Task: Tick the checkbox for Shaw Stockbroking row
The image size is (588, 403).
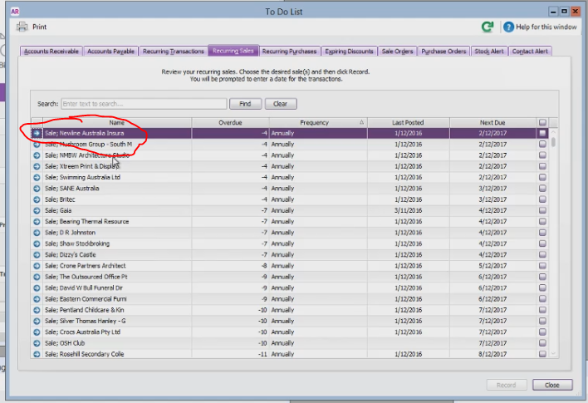Action: (x=542, y=243)
